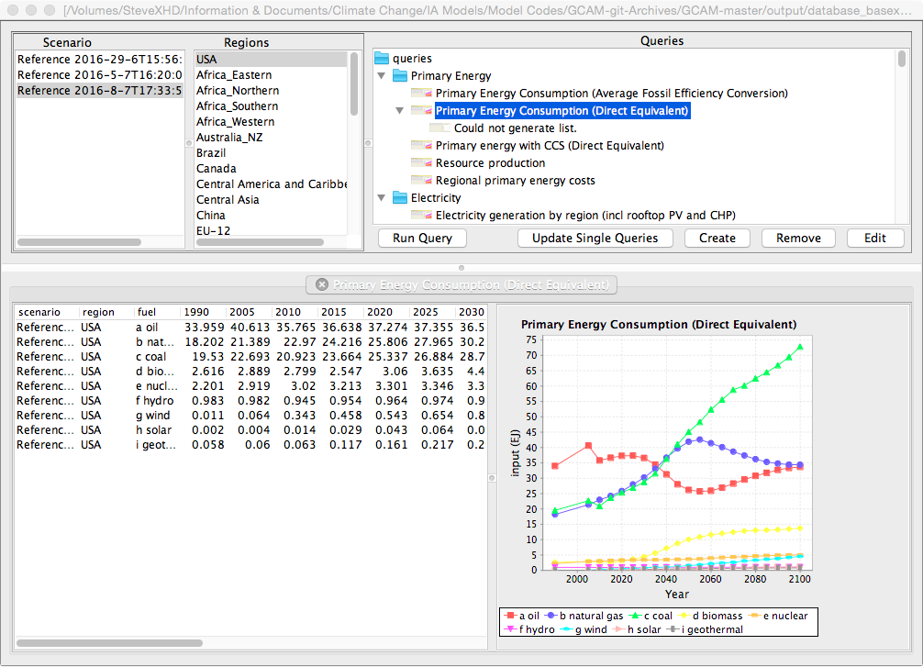This screenshot has height=667, width=923.
Task: Close the Primary Energy Consumption results tab
Action: (x=322, y=284)
